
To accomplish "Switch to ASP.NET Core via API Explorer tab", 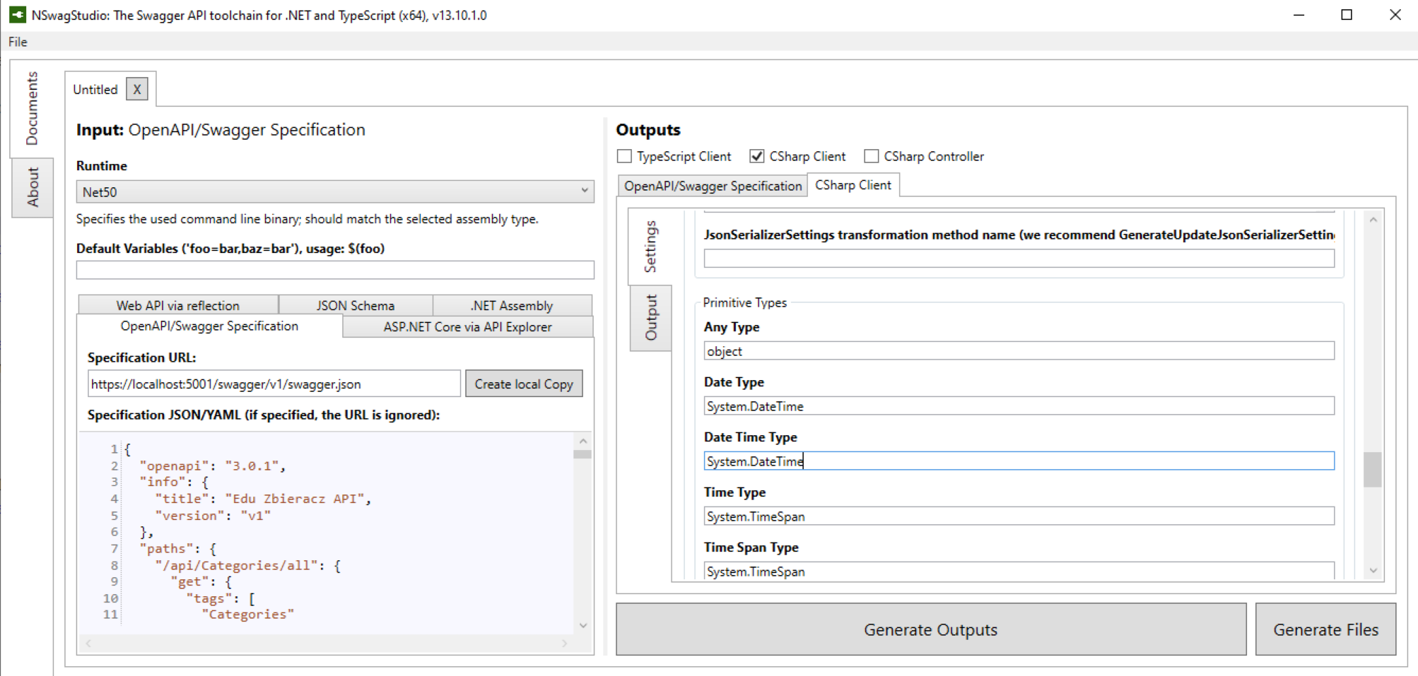I will pyautogui.click(x=468, y=326).
